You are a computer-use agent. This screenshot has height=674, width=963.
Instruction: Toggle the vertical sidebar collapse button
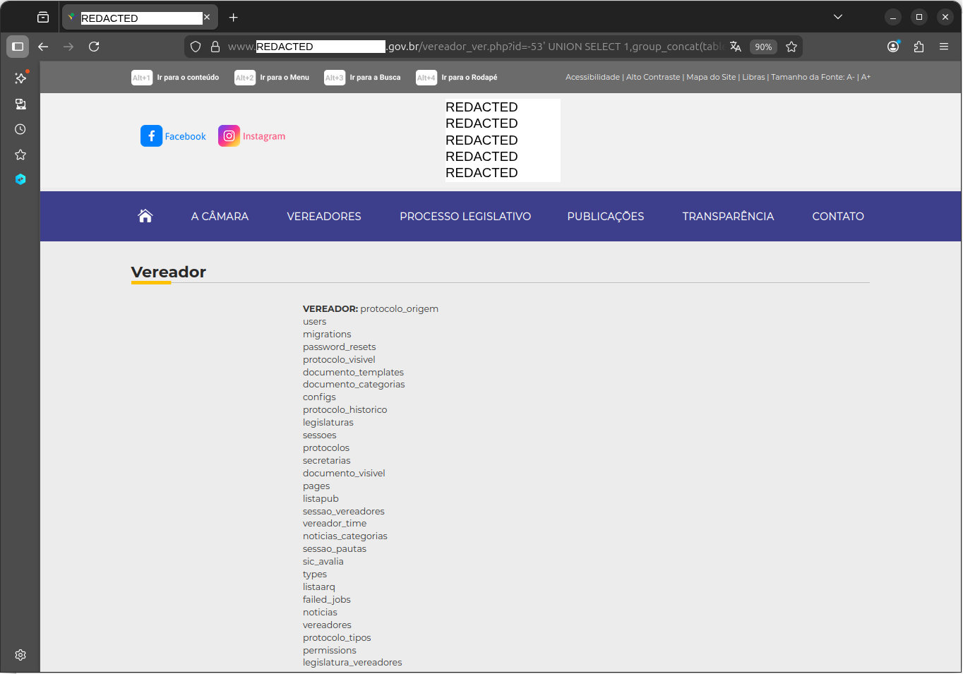[18, 46]
